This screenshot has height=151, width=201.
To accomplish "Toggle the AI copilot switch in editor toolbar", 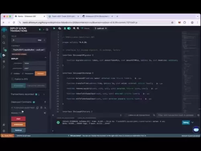I will tap(69, 28).
